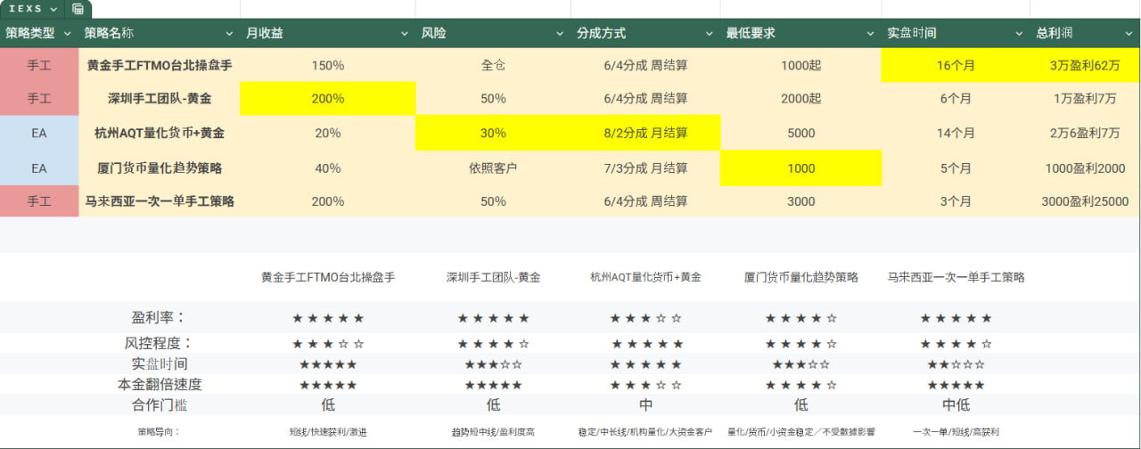Select the cell 厦门货币量化趋势策略 in the strategy table

(160, 167)
